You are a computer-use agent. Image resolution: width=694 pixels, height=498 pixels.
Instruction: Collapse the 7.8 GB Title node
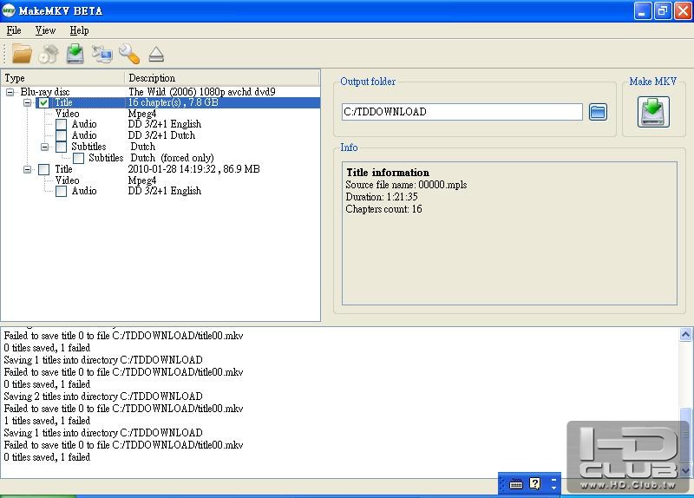[28, 102]
